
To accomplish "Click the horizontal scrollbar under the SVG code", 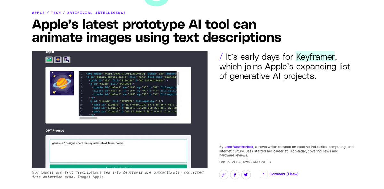I will click(88, 118).
